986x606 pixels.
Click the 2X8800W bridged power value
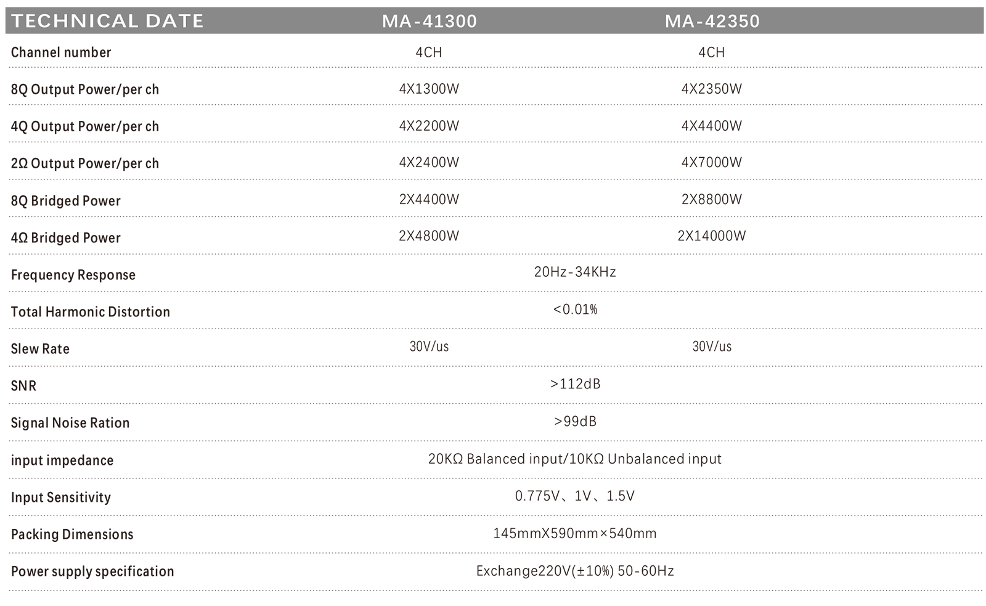pyautogui.click(x=712, y=200)
